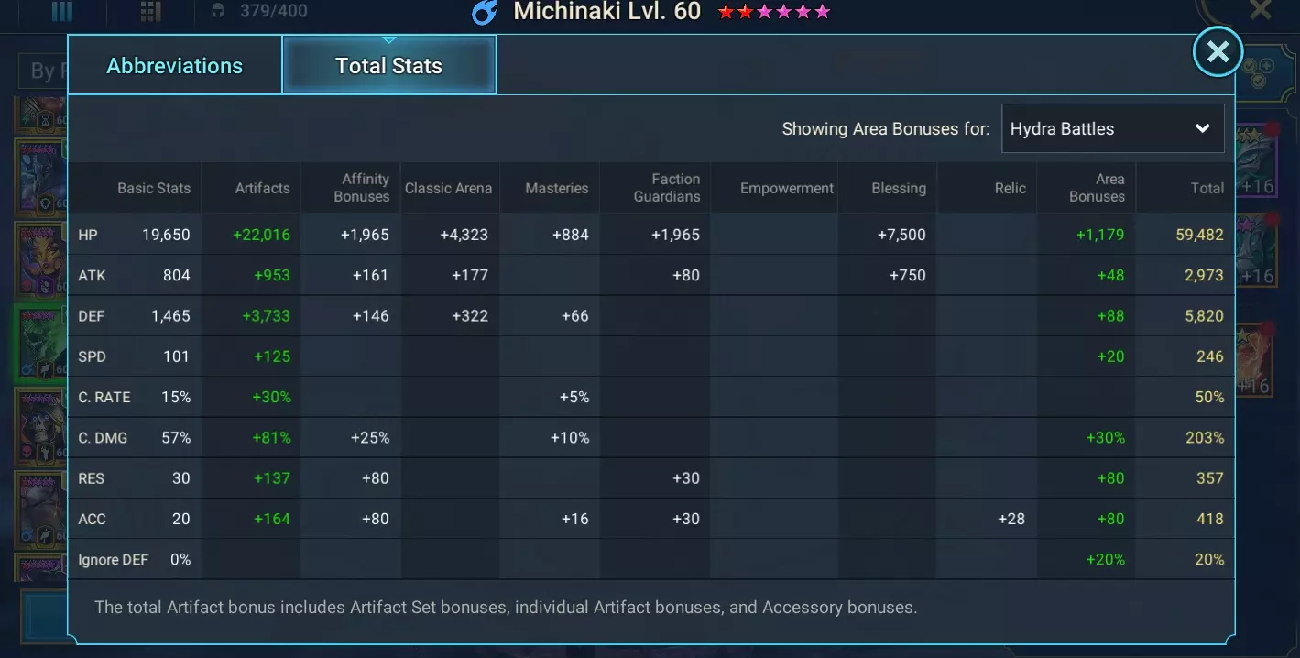1300x658 pixels.
Task: Click the C. DMG row label
Action: click(x=103, y=438)
